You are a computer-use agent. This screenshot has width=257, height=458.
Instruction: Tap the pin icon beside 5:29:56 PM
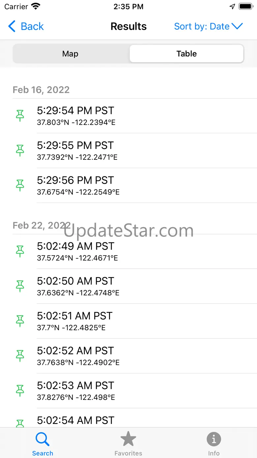point(20,185)
